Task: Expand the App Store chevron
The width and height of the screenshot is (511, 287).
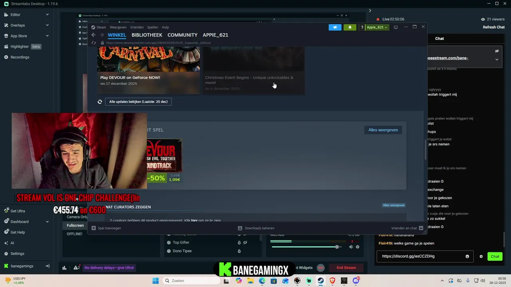Action: tap(47, 36)
